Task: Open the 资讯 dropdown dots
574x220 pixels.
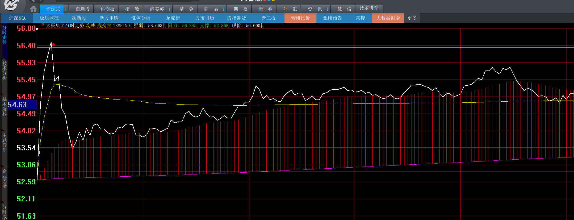Action: pos(327,9)
